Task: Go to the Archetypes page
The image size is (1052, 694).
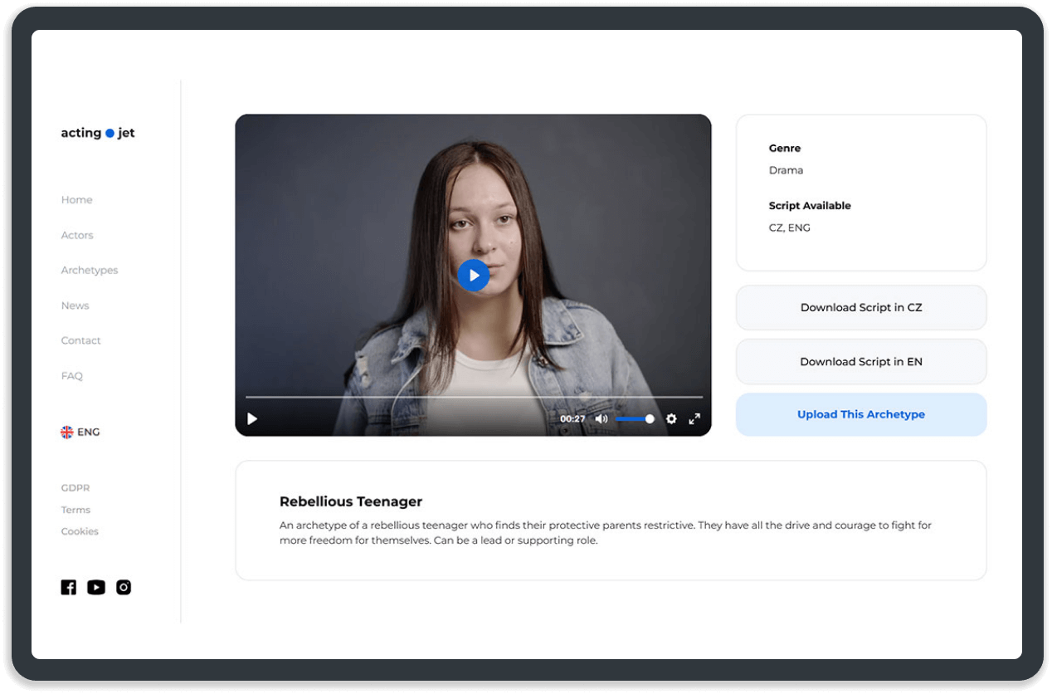Action: pyautogui.click(x=89, y=270)
